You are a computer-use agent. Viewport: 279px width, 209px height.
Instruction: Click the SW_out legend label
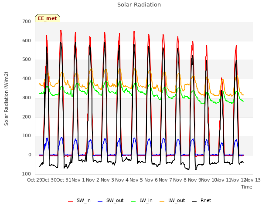pos(115,200)
